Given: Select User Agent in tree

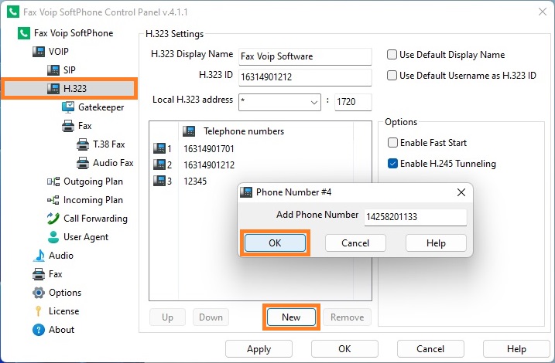Looking at the screenshot, I should pos(86,237).
